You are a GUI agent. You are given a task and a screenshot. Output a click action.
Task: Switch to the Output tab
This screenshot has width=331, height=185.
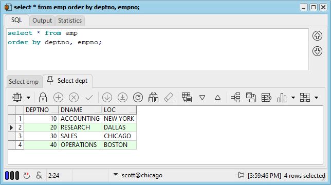42,21
